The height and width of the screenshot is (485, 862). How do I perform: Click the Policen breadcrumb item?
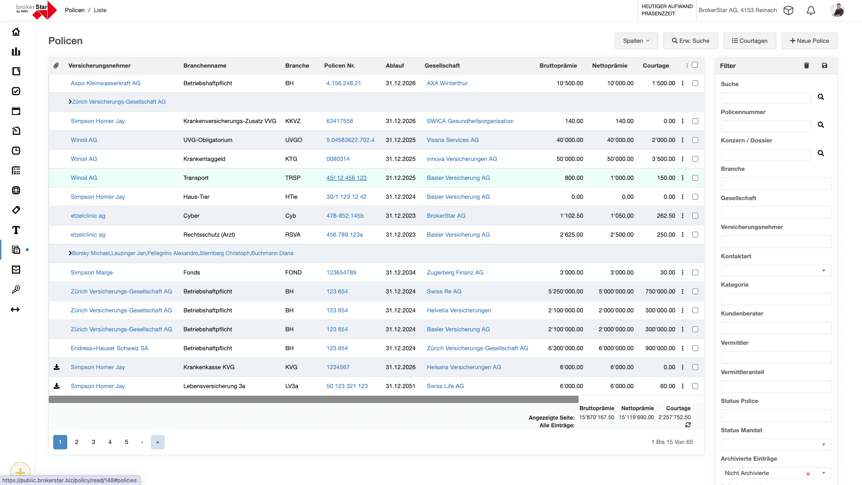tap(74, 10)
